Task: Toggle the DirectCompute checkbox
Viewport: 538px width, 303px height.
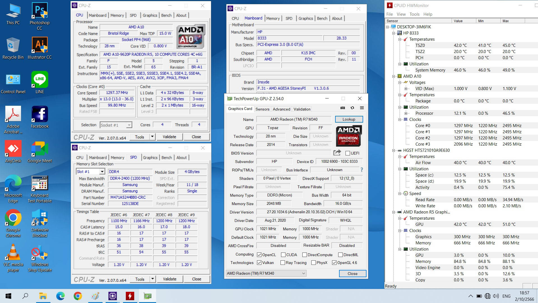Action: [x=305, y=255]
